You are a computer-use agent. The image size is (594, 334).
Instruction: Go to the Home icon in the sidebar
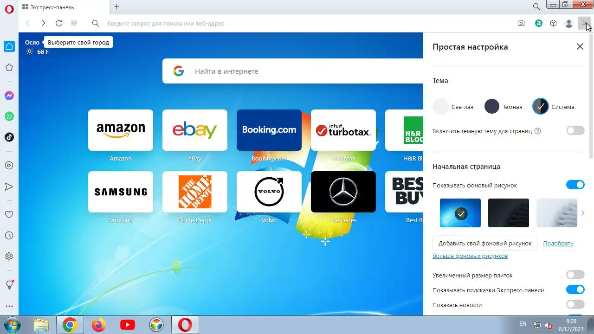[9, 46]
